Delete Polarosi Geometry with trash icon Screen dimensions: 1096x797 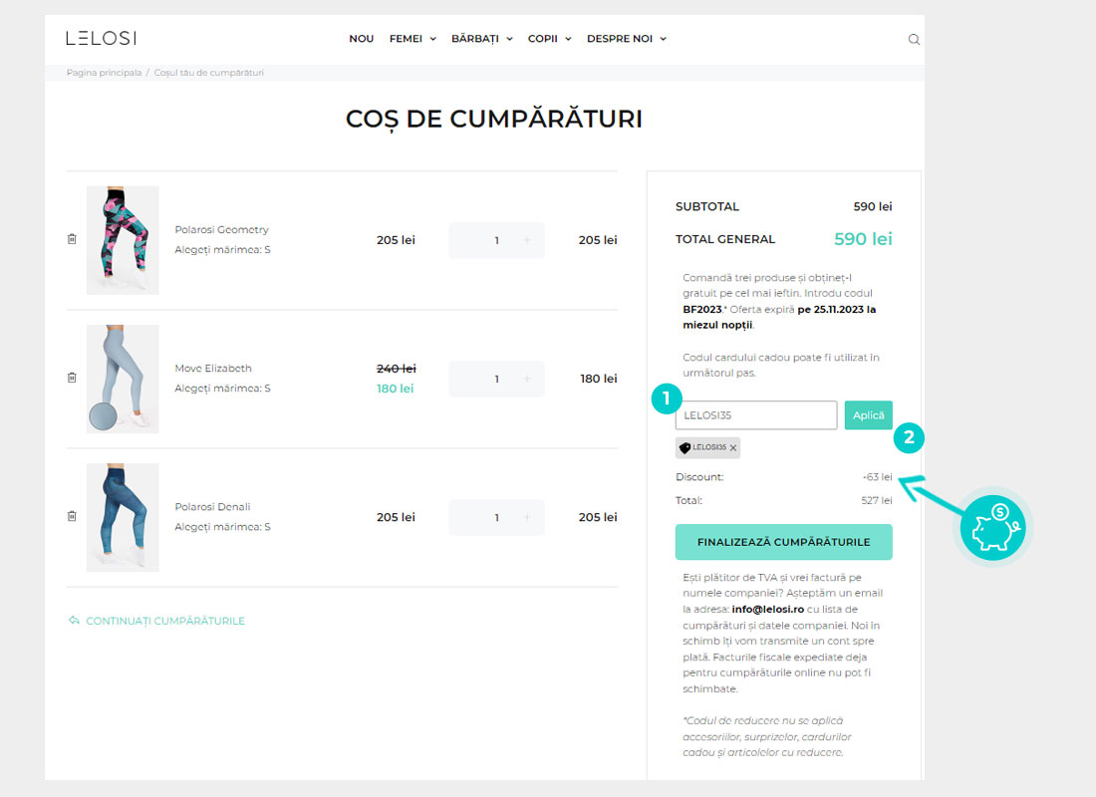click(72, 239)
